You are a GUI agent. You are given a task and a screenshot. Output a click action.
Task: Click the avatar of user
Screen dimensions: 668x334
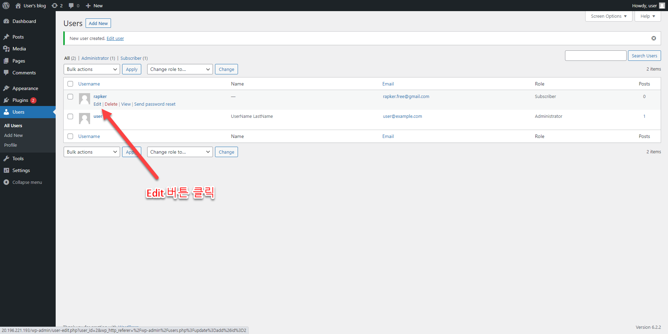pyautogui.click(x=85, y=119)
